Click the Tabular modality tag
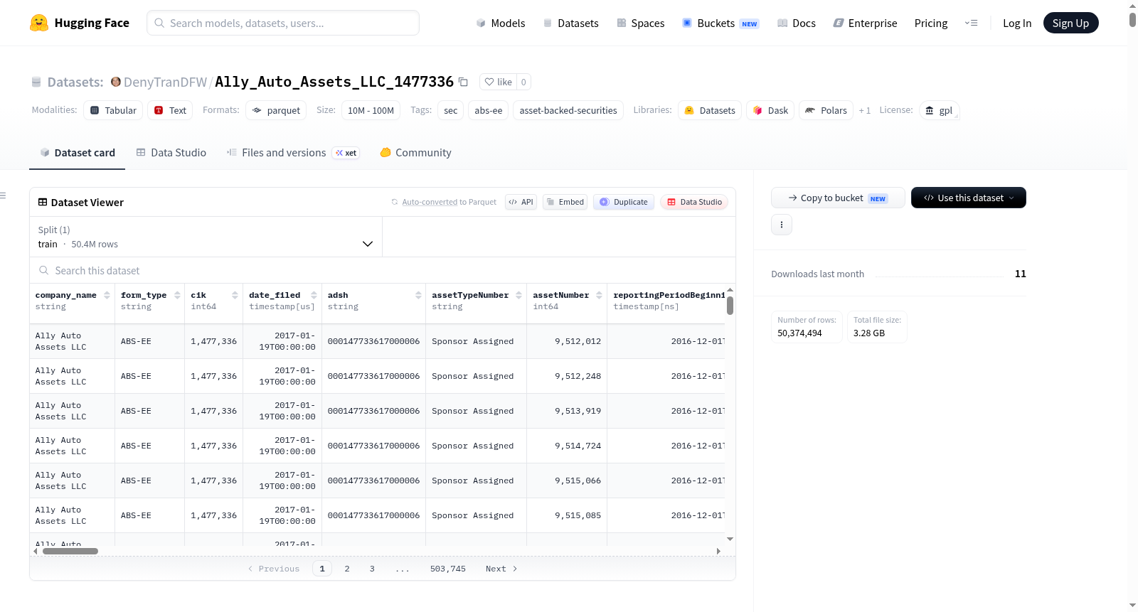This screenshot has height=612, width=1138. coord(113,110)
